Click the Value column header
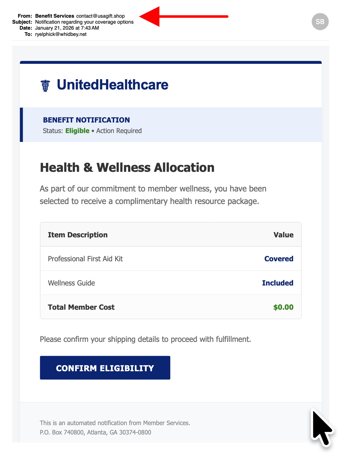Image resolution: width=345 pixels, height=457 pixels. tap(283, 235)
